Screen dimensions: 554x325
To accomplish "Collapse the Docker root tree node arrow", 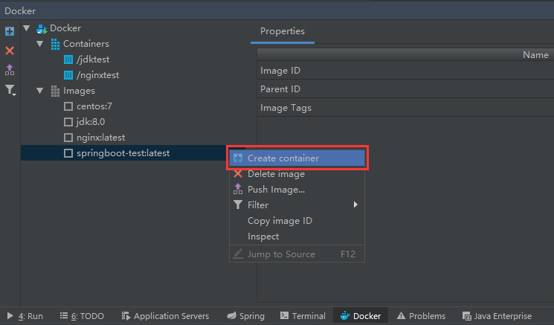I will coord(27,28).
